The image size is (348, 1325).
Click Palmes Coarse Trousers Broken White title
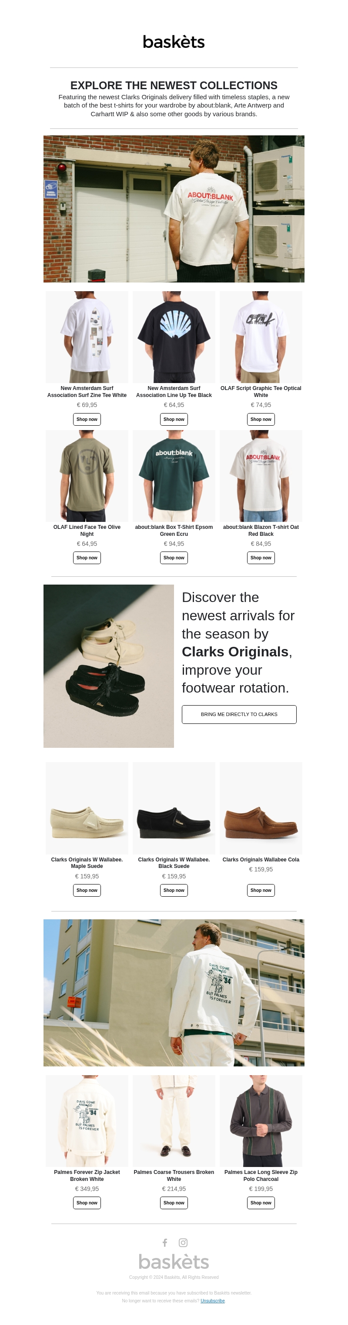(x=174, y=1175)
